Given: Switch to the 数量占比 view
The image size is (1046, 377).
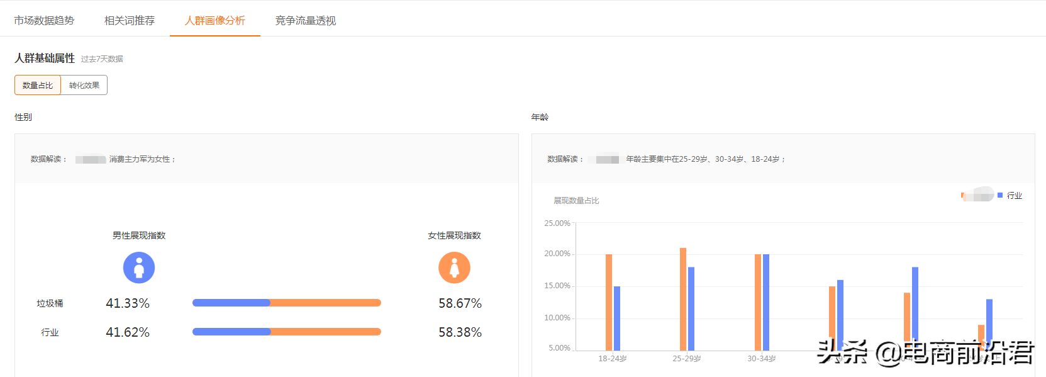Looking at the screenshot, I should [38, 85].
